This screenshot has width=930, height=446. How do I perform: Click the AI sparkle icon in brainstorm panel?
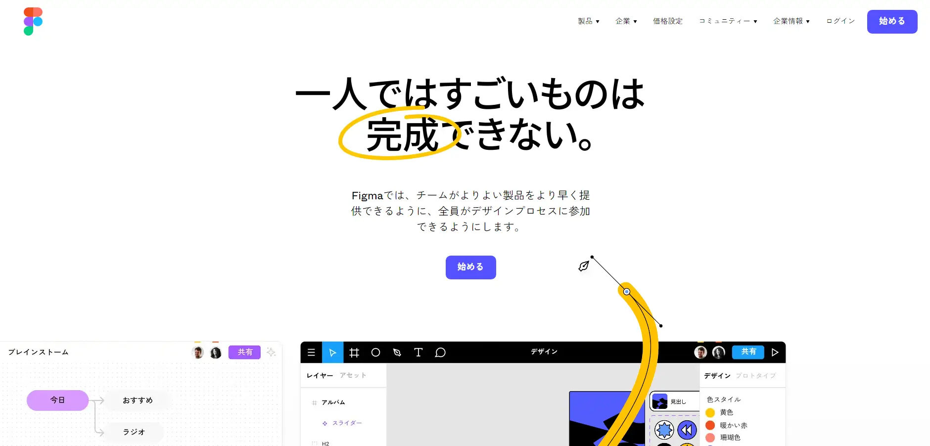pyautogui.click(x=271, y=352)
